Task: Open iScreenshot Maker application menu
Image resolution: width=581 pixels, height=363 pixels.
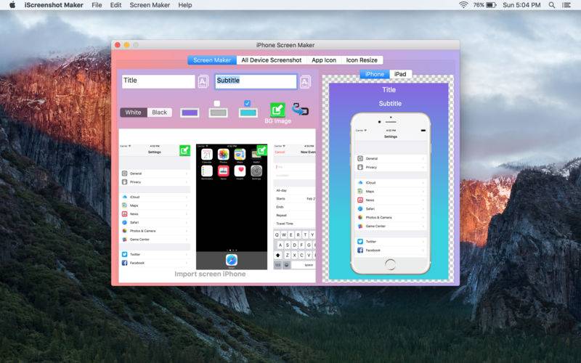Action: 54,5
